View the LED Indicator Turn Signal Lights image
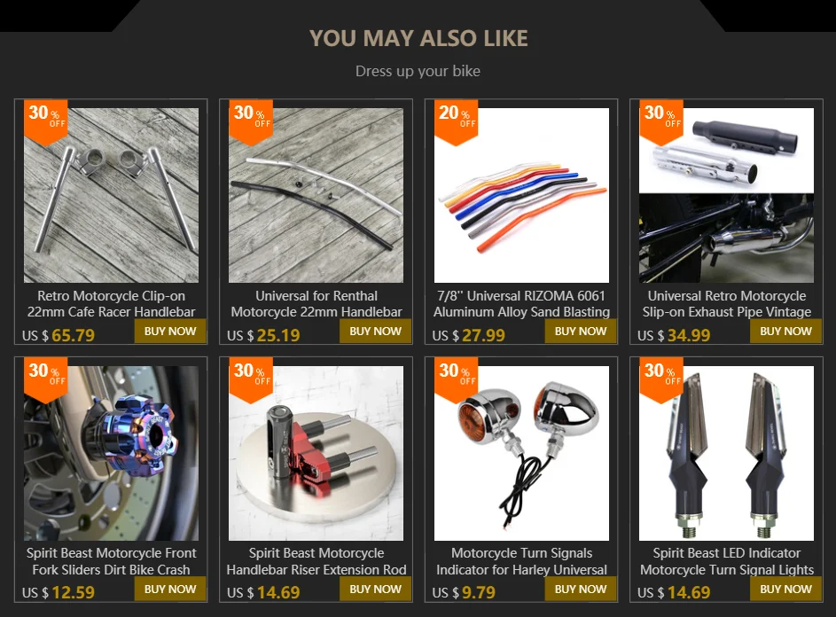836x617 pixels. [x=726, y=453]
